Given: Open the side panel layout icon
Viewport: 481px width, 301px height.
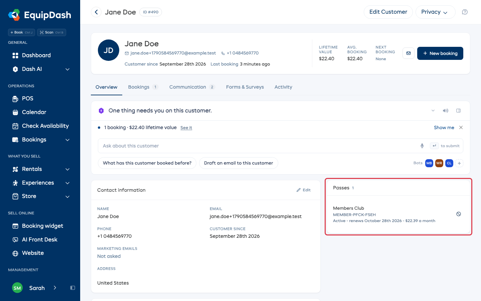Looking at the screenshot, I should coord(459,111).
